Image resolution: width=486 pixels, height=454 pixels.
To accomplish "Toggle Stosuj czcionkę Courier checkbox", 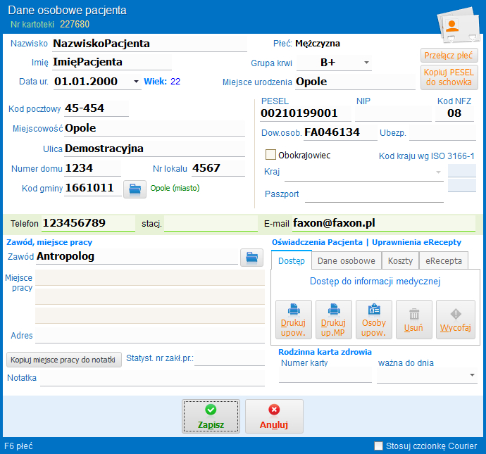I will tap(379, 446).
